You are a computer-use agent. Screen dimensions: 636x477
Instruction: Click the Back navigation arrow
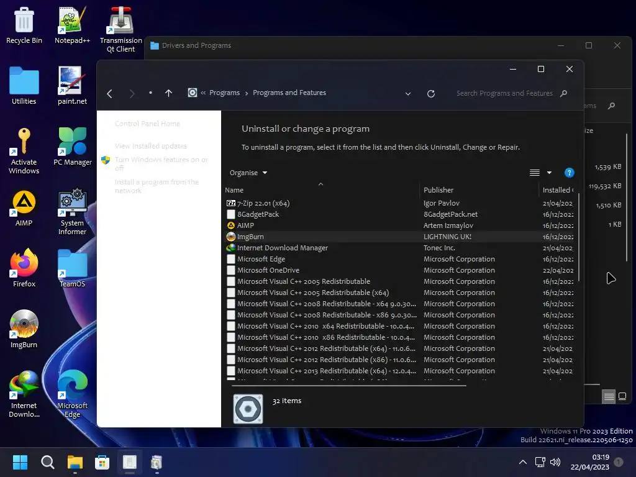[x=109, y=94]
